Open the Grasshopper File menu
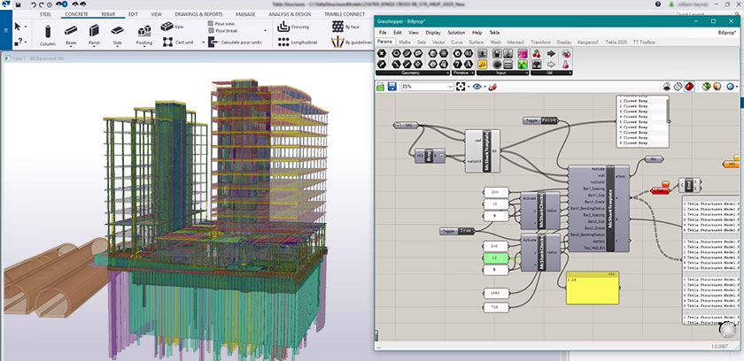This screenshot has width=744, height=361. 383,33
